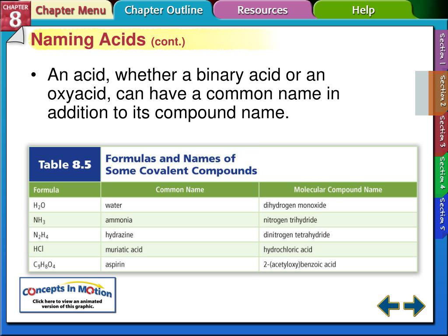Click the Molecular Compound Name column header

(x=338, y=190)
